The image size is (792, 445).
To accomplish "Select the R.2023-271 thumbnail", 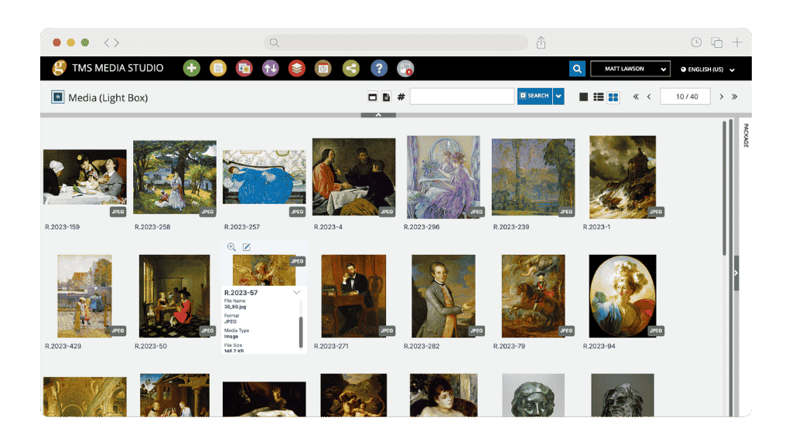I will click(353, 296).
